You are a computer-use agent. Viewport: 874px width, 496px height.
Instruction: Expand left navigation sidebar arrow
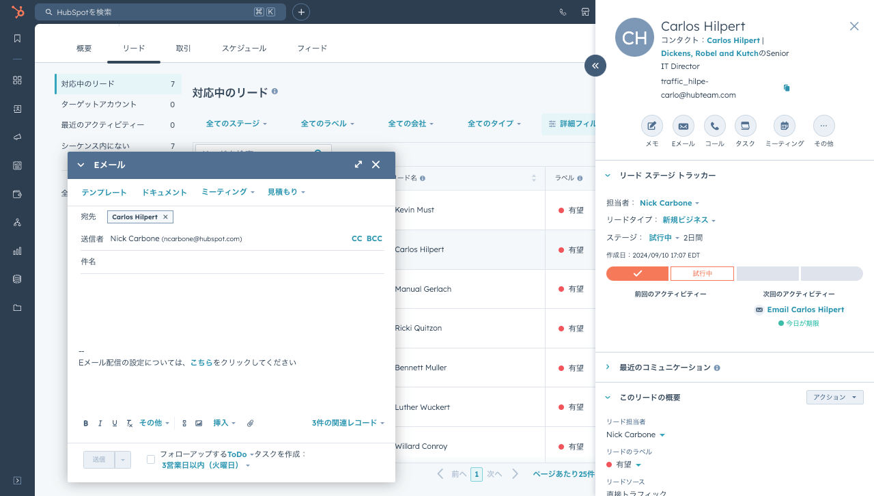pos(18,480)
